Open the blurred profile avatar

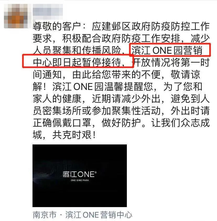[x=16, y=16]
